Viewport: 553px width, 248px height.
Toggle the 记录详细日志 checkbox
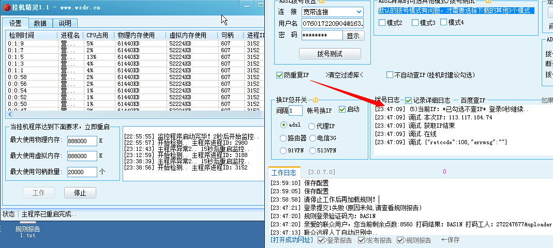tap(408, 100)
